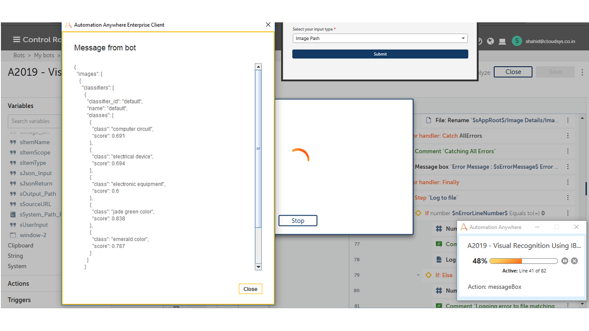Click the string icon beside sJson_Input variable
The width and height of the screenshot is (589, 331).
[x=13, y=173]
